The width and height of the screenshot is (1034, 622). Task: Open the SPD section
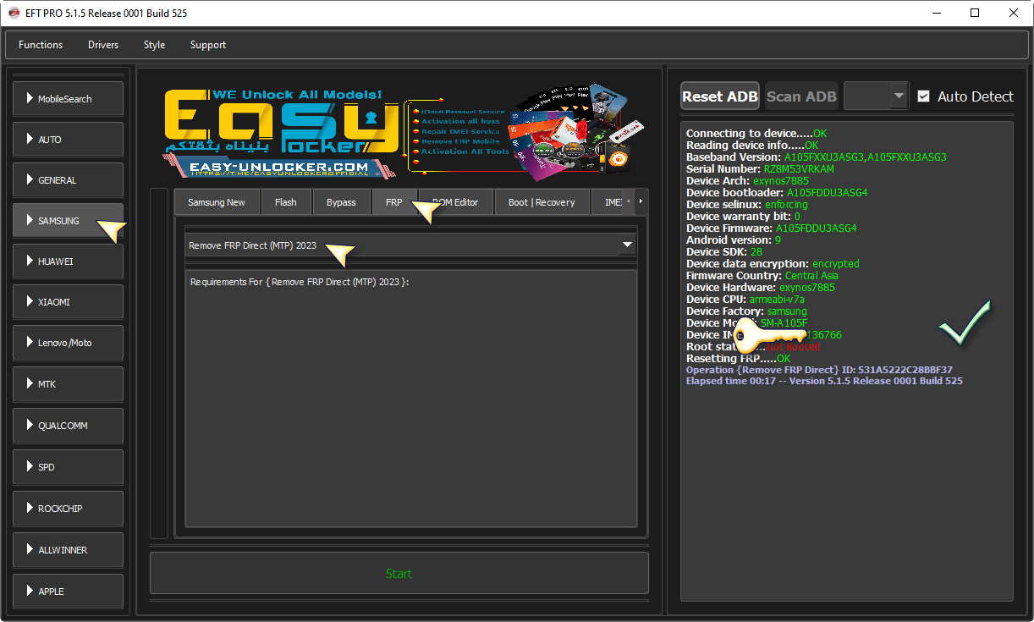pyautogui.click(x=69, y=467)
